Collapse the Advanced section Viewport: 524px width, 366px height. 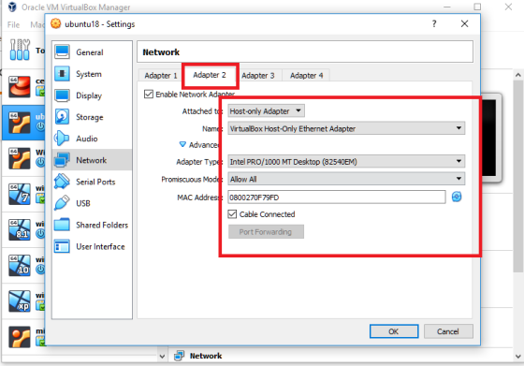182,144
